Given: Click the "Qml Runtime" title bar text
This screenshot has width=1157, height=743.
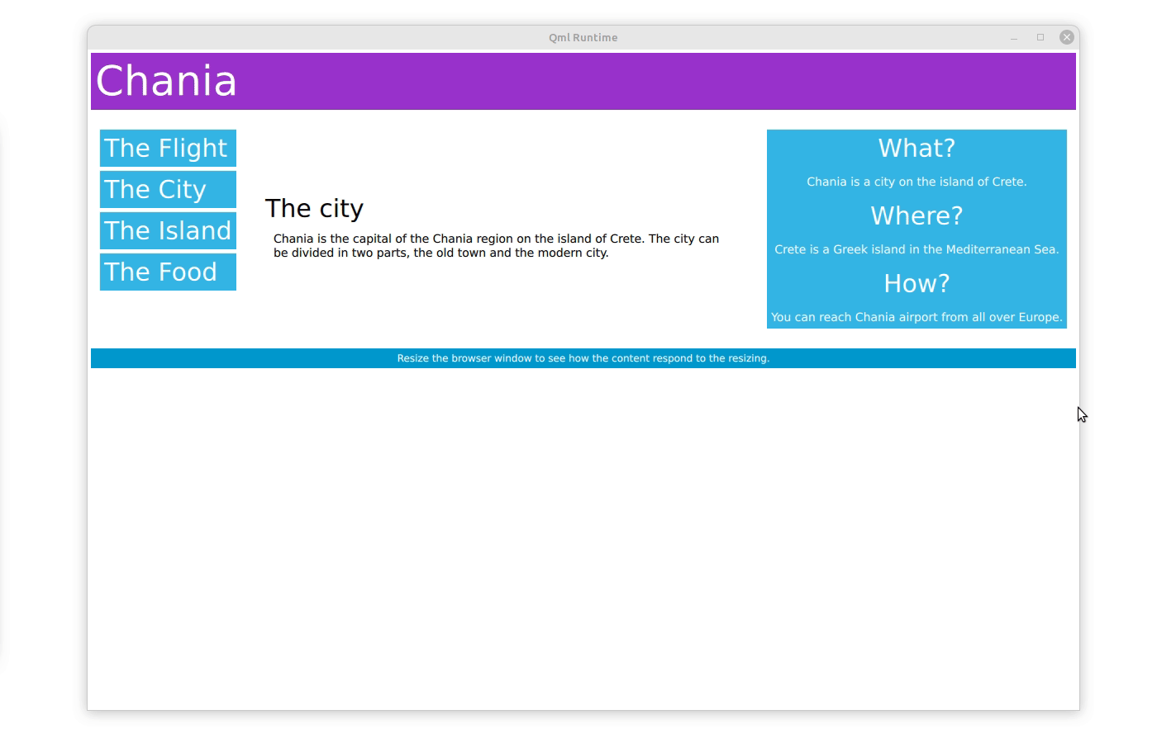Looking at the screenshot, I should pyautogui.click(x=582, y=37).
